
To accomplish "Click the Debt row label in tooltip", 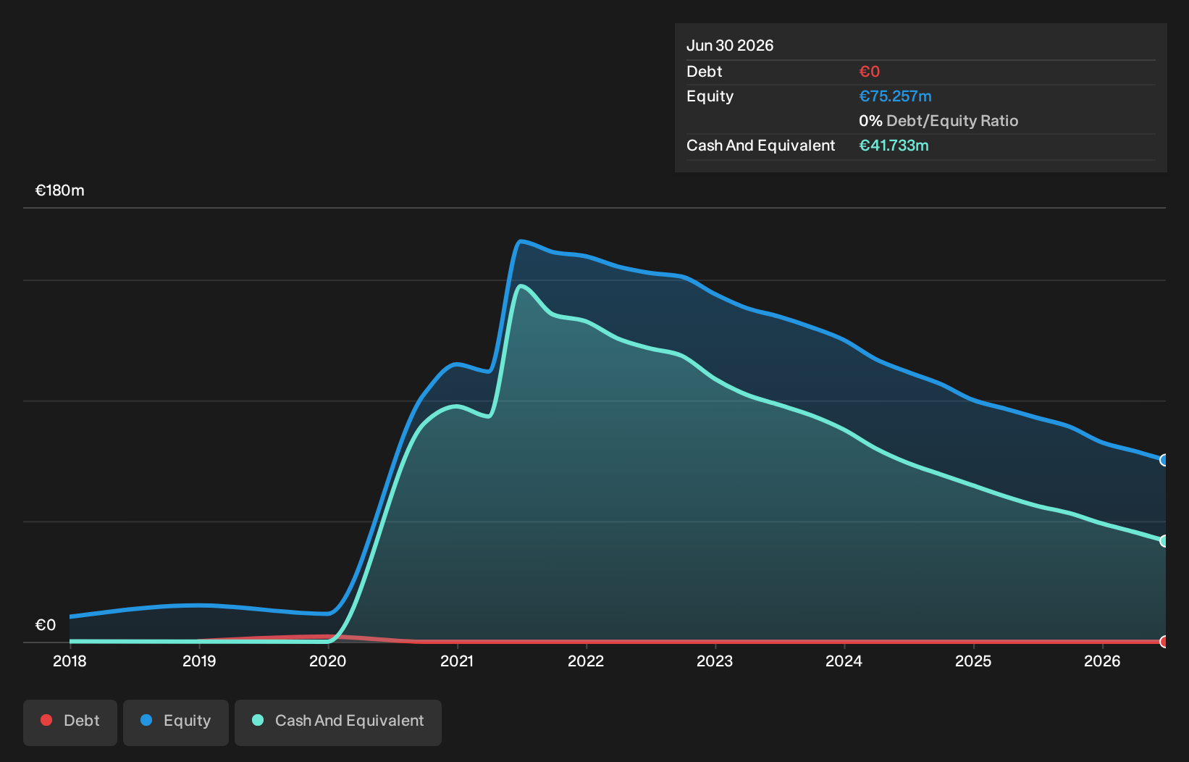I will click(704, 72).
